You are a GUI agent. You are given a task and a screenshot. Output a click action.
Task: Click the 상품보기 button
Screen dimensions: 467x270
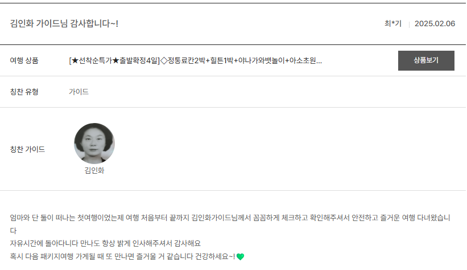pos(426,60)
